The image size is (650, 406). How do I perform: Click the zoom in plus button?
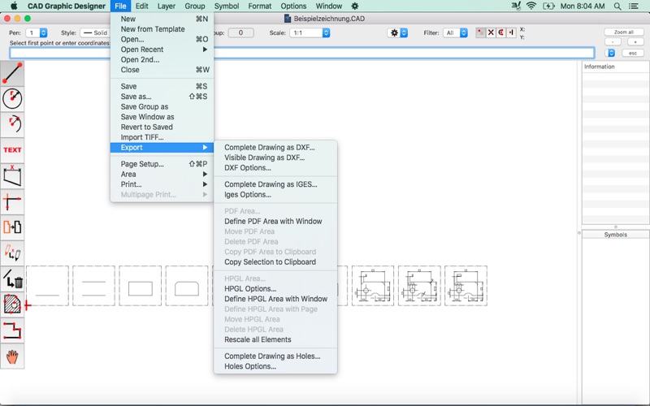point(635,42)
